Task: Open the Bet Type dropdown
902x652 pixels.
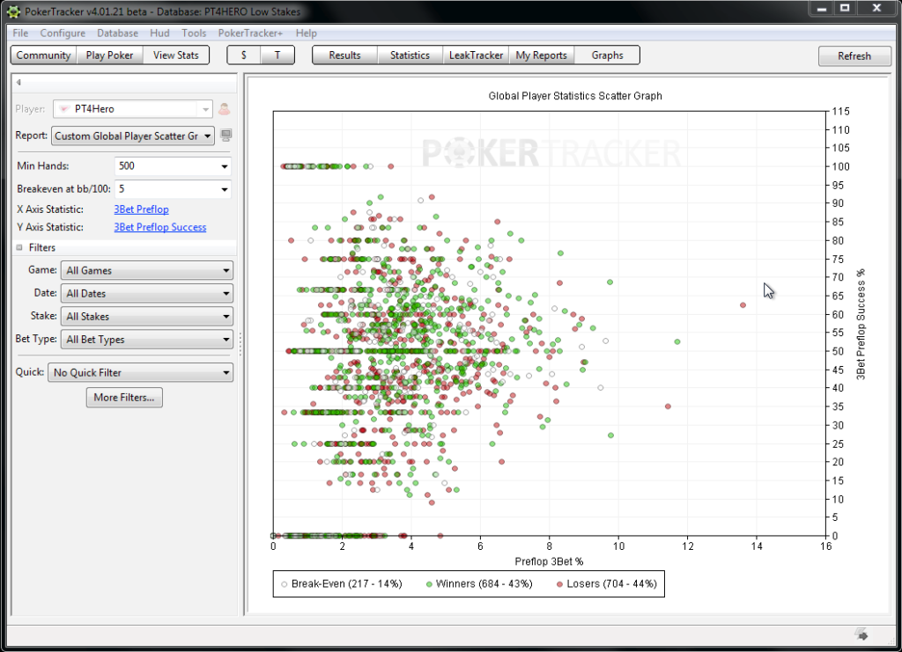Action: (x=147, y=340)
